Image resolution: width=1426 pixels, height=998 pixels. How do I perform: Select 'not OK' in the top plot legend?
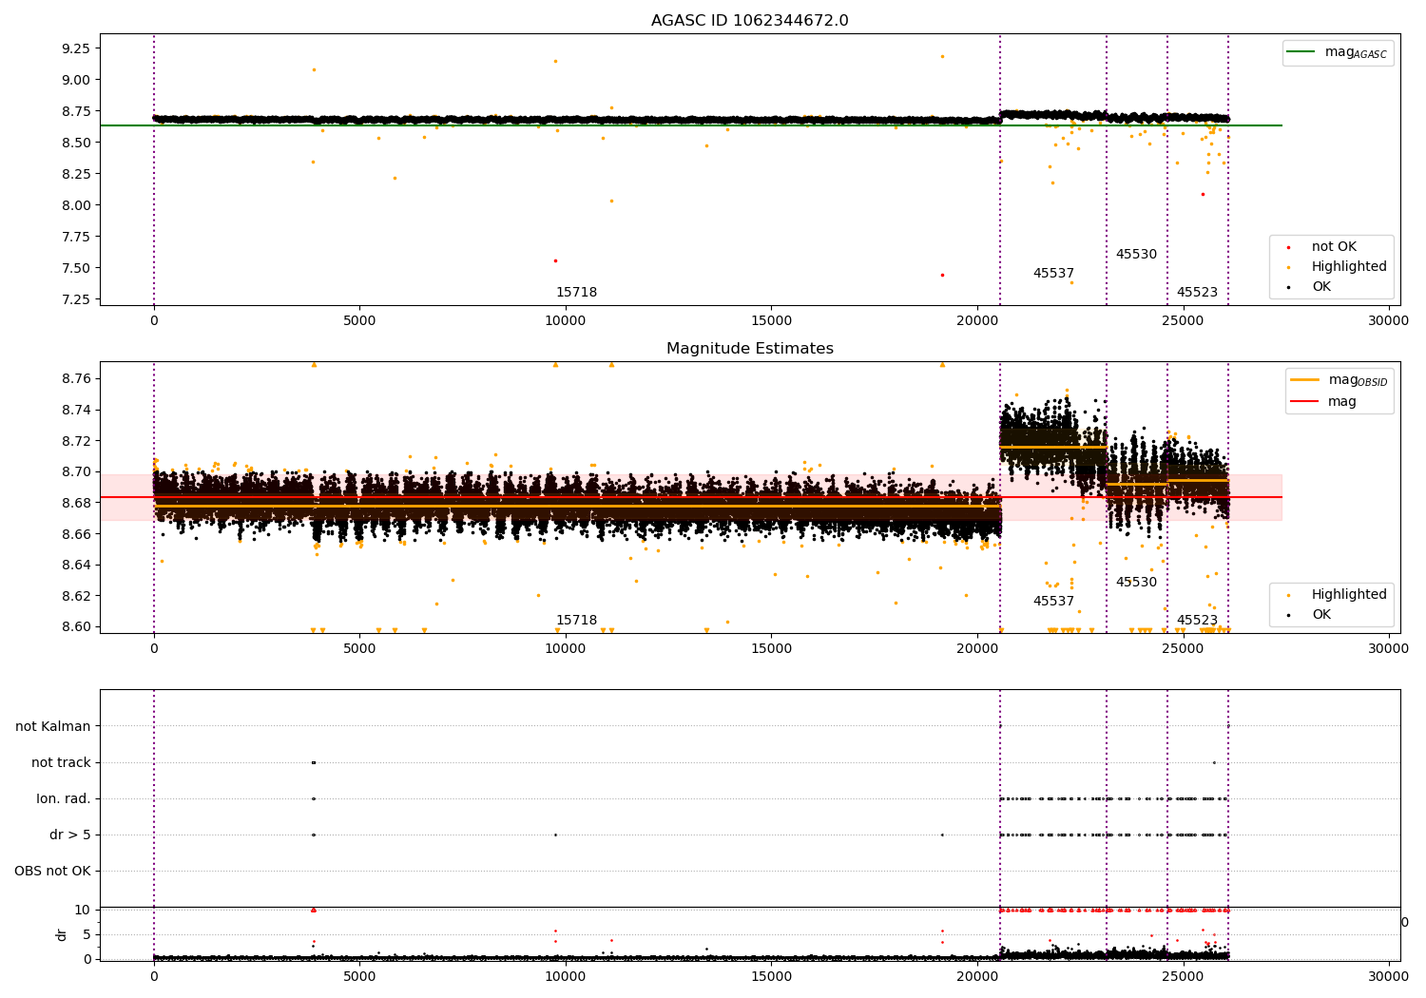point(1333,247)
